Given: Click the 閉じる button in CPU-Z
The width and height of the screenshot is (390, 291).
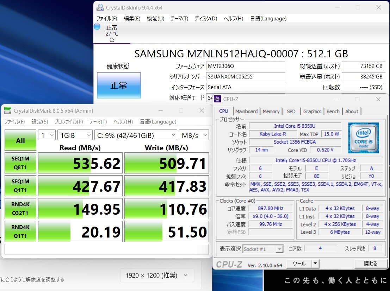Looking at the screenshot, I should point(371,264).
